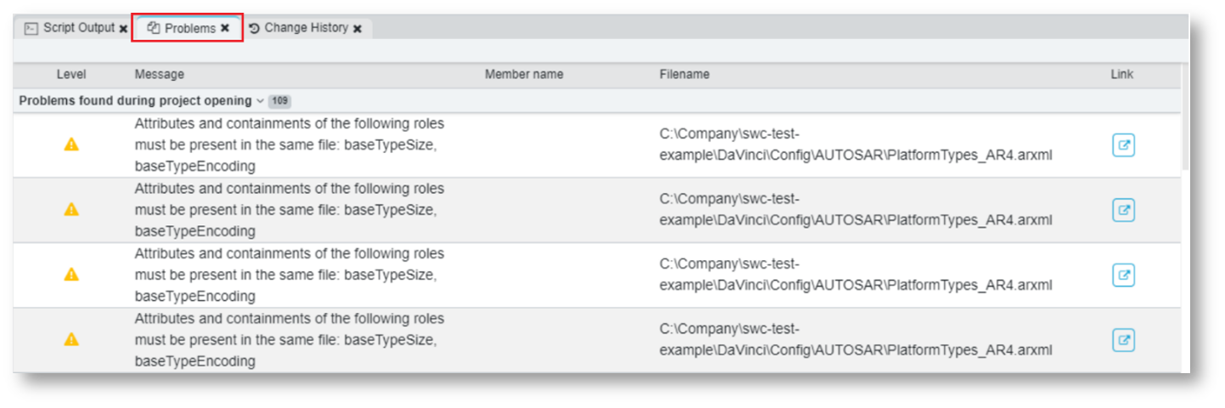
Task: Click warning icon in second problem row
Action: 71,209
